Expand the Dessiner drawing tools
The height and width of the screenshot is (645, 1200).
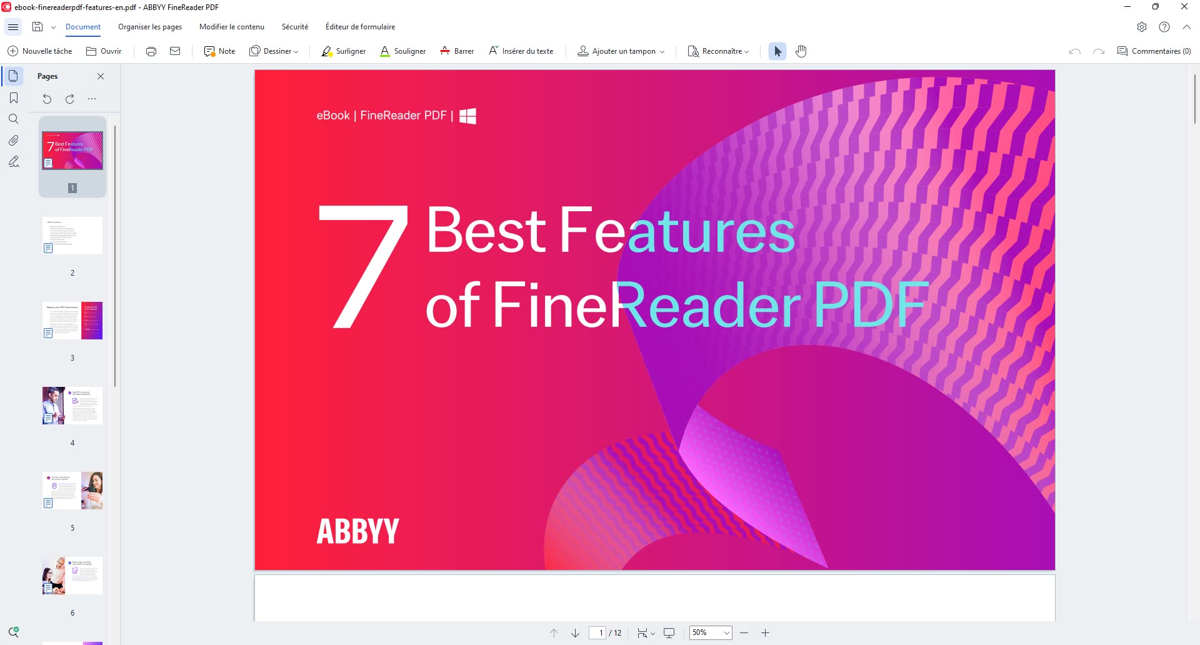pyautogui.click(x=274, y=51)
